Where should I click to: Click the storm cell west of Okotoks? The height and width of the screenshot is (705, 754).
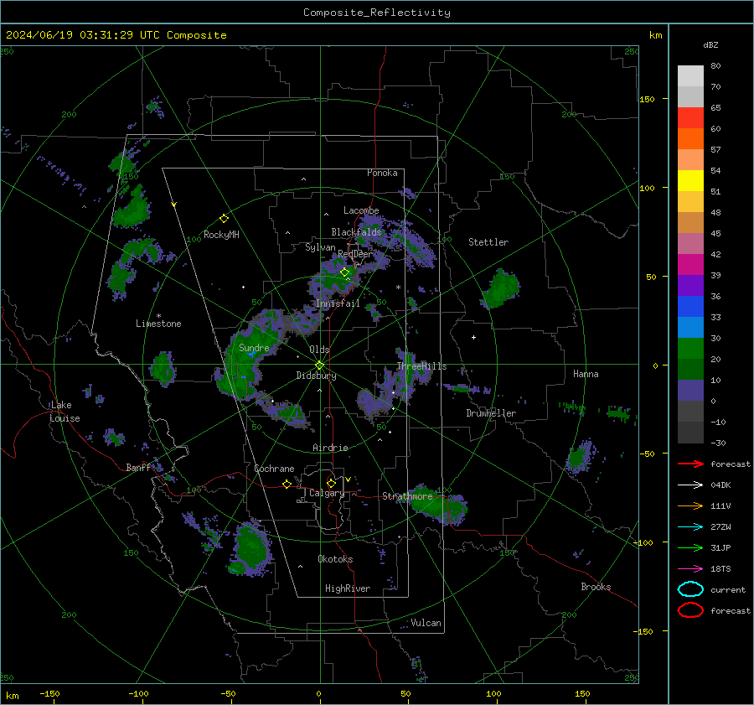(x=250, y=548)
